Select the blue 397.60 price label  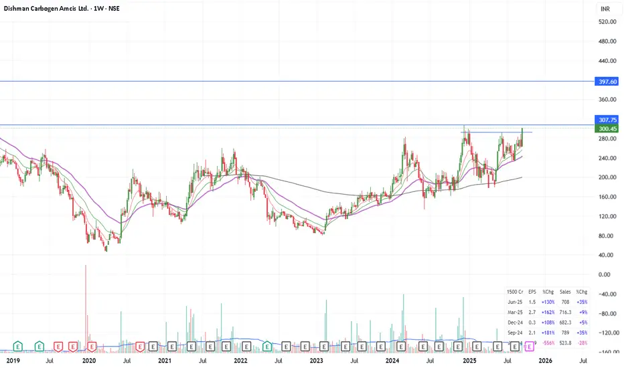(x=607, y=82)
